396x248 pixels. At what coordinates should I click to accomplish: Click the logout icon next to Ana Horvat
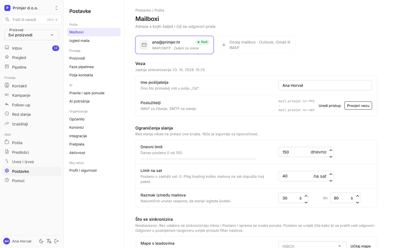[x=57, y=241]
